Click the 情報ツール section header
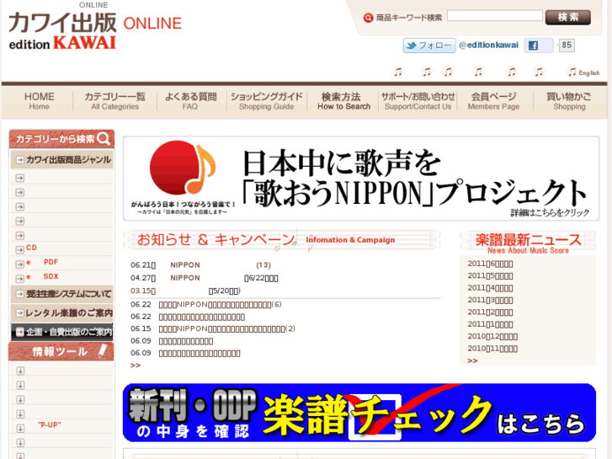Viewport: 612px width, 459px height. point(61,351)
